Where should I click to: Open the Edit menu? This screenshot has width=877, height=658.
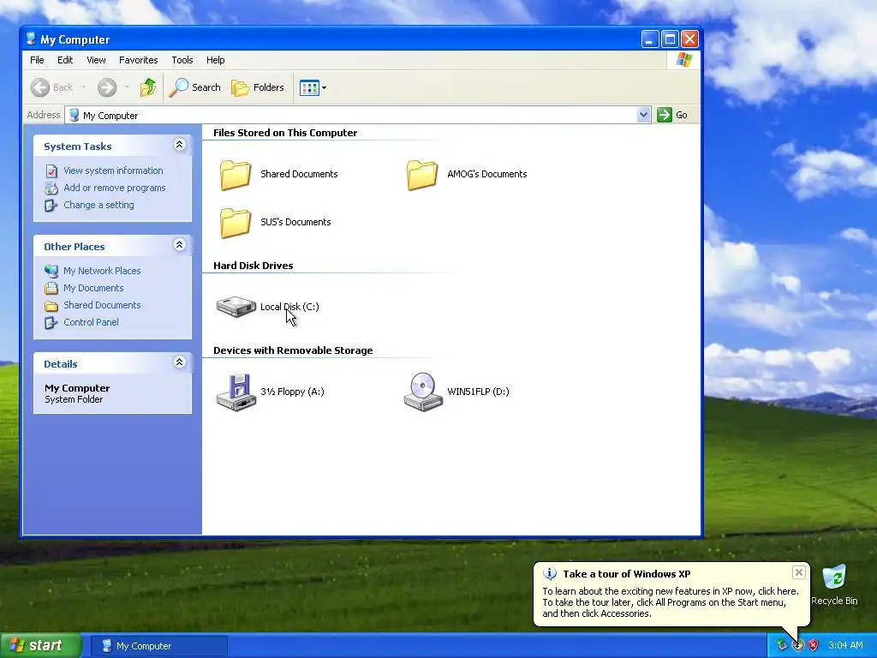pos(65,60)
